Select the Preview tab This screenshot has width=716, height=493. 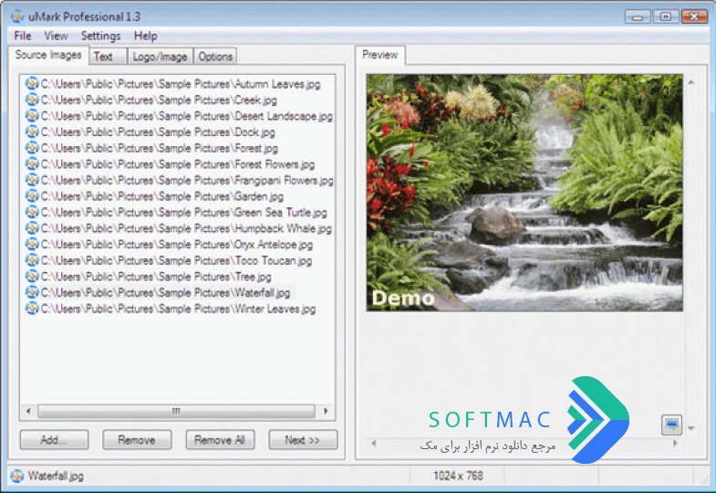pos(380,55)
